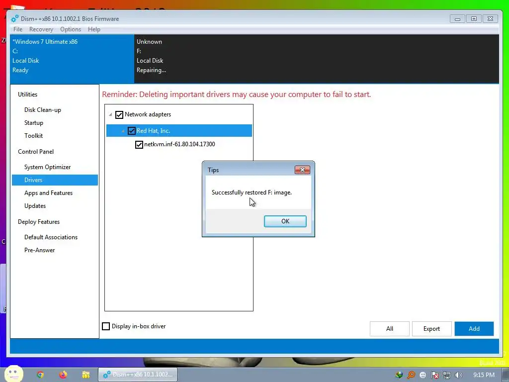Minimize the Dism++ window
This screenshot has width=509, height=382.
point(457,19)
